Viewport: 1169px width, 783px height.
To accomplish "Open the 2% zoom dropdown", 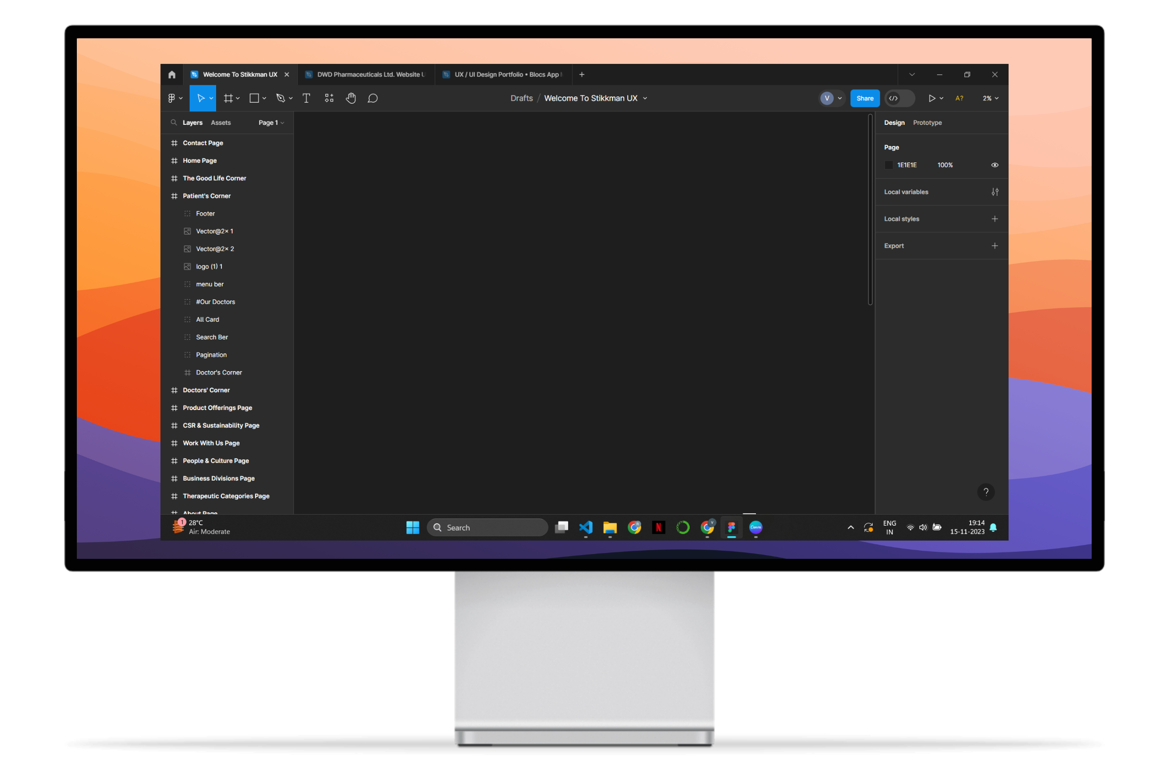I will point(990,98).
